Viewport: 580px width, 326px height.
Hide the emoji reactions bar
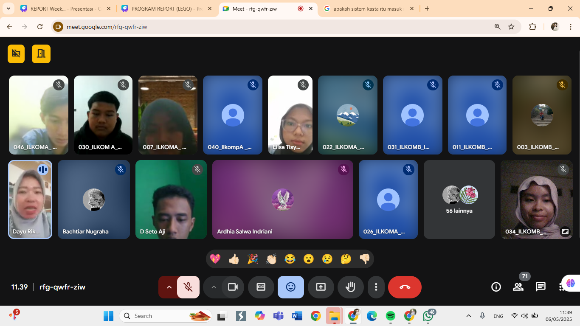291,287
